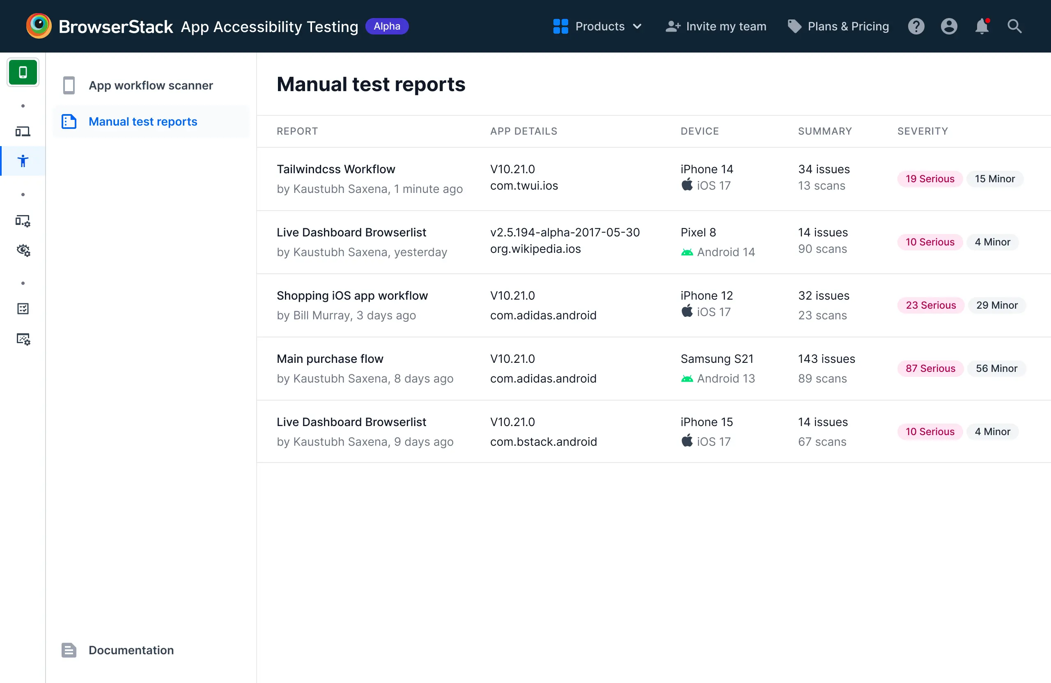Open App workflow scanner menu item
This screenshot has height=683, width=1051.
(x=151, y=85)
